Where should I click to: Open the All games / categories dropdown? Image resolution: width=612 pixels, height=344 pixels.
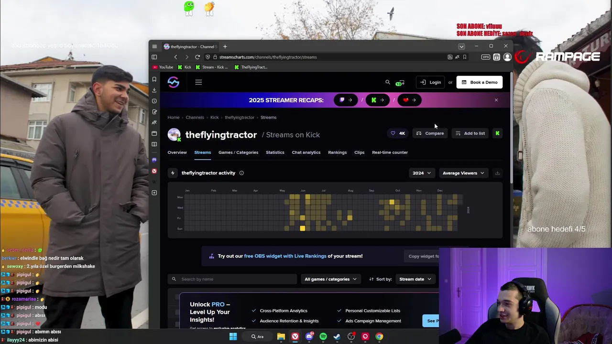(x=330, y=279)
